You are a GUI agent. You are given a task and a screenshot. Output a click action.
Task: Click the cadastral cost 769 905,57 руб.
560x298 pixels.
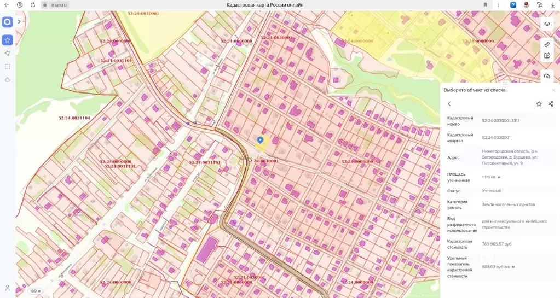tap(497, 244)
